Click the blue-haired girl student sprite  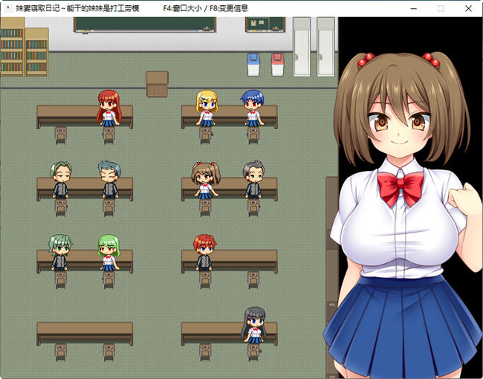point(253,108)
